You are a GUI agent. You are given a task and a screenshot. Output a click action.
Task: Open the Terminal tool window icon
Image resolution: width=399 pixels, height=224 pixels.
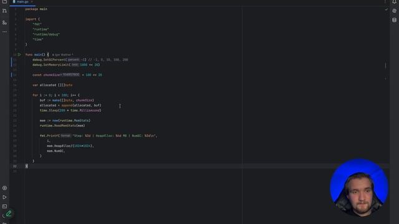(x=4, y=207)
